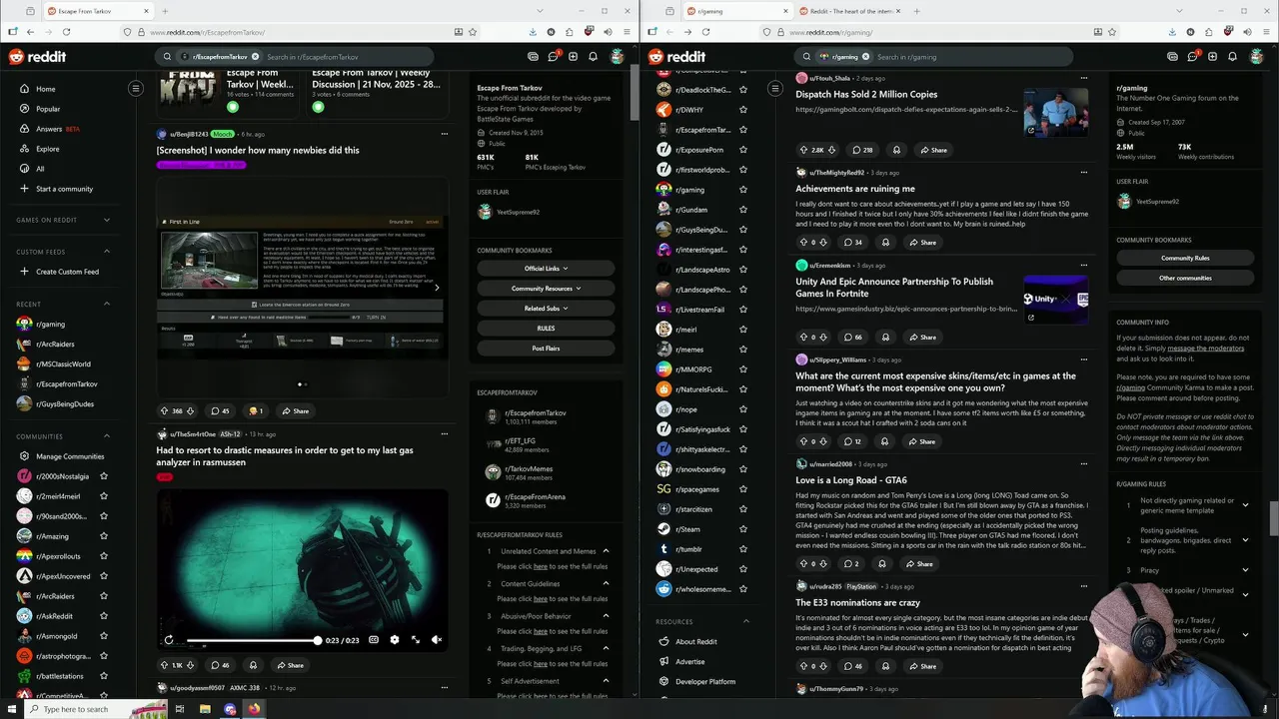Image resolution: width=1279 pixels, height=719 pixels.
Task: Create post plus icon in left window
Action: (x=573, y=57)
